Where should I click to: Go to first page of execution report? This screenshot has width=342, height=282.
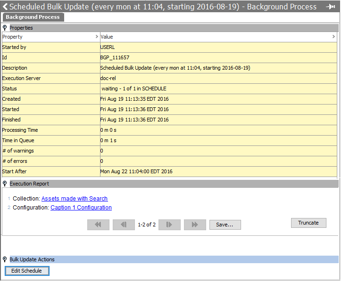98,225
